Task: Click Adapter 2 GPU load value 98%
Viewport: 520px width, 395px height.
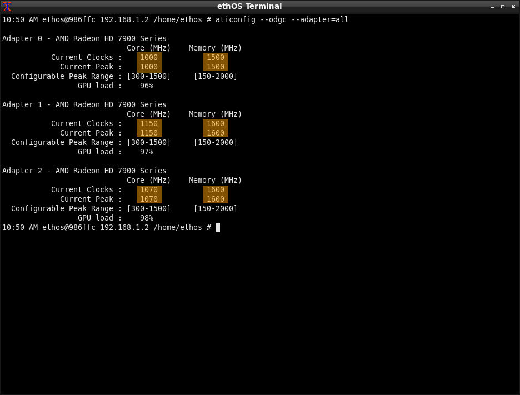Action: [147, 218]
